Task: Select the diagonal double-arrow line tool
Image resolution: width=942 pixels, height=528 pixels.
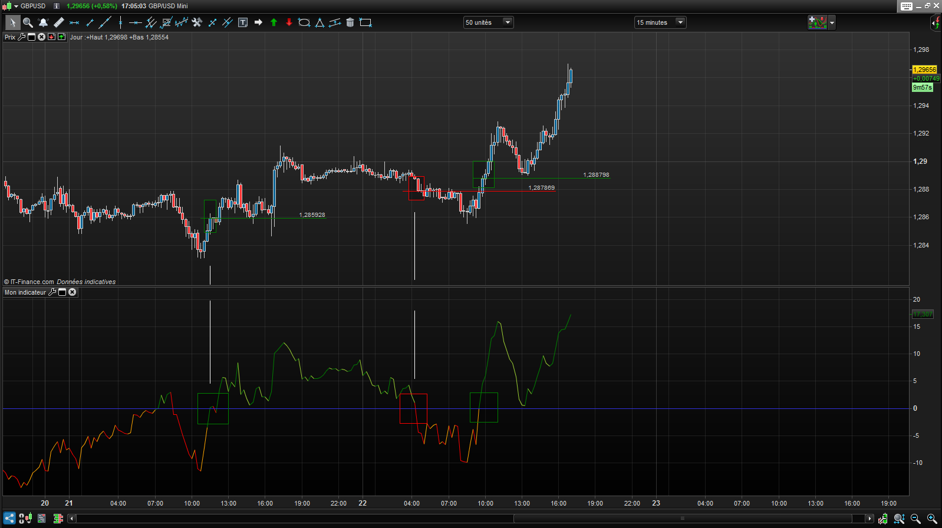Action: pyautogui.click(x=212, y=22)
